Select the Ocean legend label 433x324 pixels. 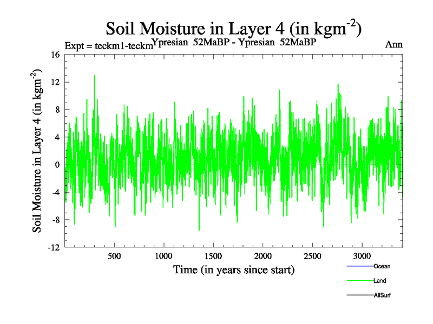point(382,266)
